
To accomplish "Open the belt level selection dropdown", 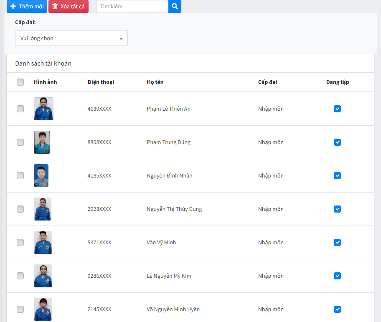I will [x=71, y=38].
